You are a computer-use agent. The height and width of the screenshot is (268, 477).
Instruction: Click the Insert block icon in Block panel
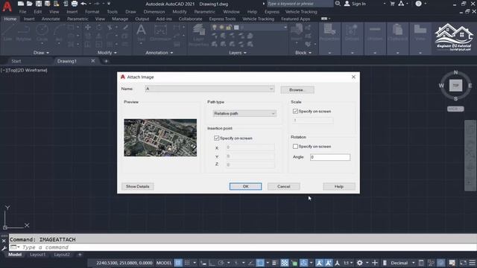coord(297,33)
